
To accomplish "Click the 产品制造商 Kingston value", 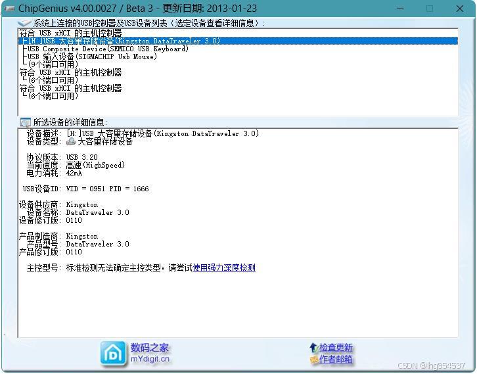I will point(82,237).
